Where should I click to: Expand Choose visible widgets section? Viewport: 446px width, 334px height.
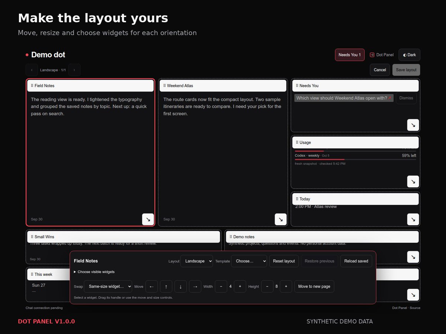coord(94,272)
